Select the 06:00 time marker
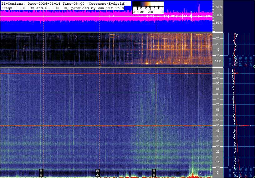 click(x=154, y=173)
